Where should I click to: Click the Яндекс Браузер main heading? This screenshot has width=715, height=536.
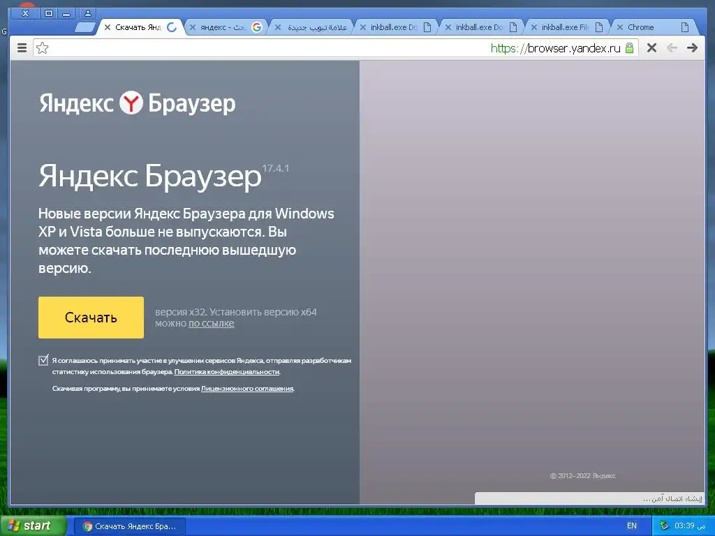(150, 177)
